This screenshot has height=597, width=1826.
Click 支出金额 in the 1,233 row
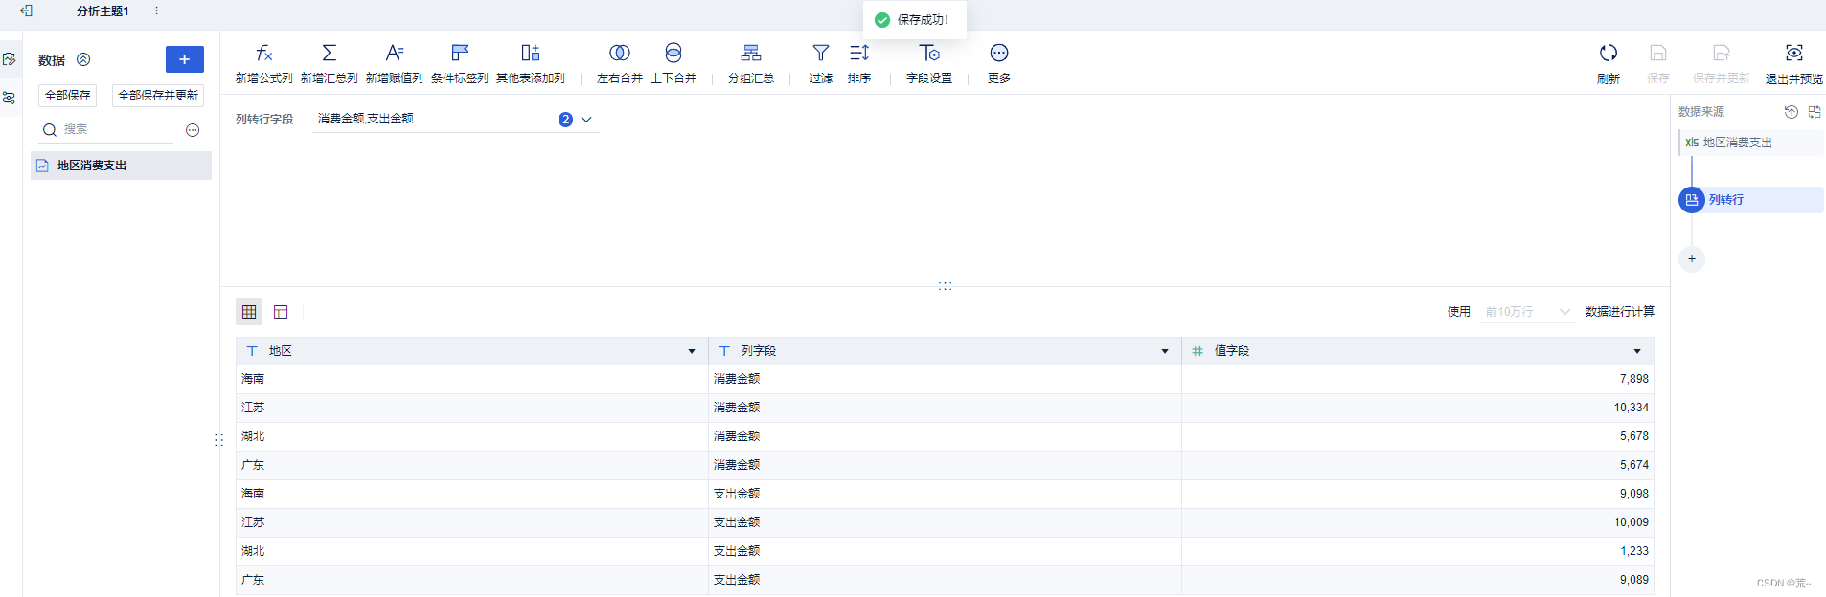point(737,551)
